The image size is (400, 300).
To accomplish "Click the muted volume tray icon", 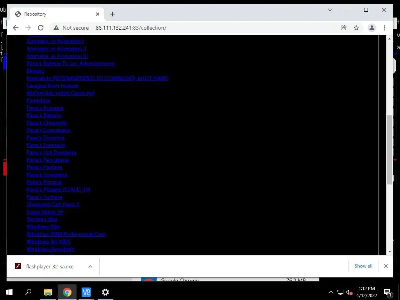I will [349, 292].
